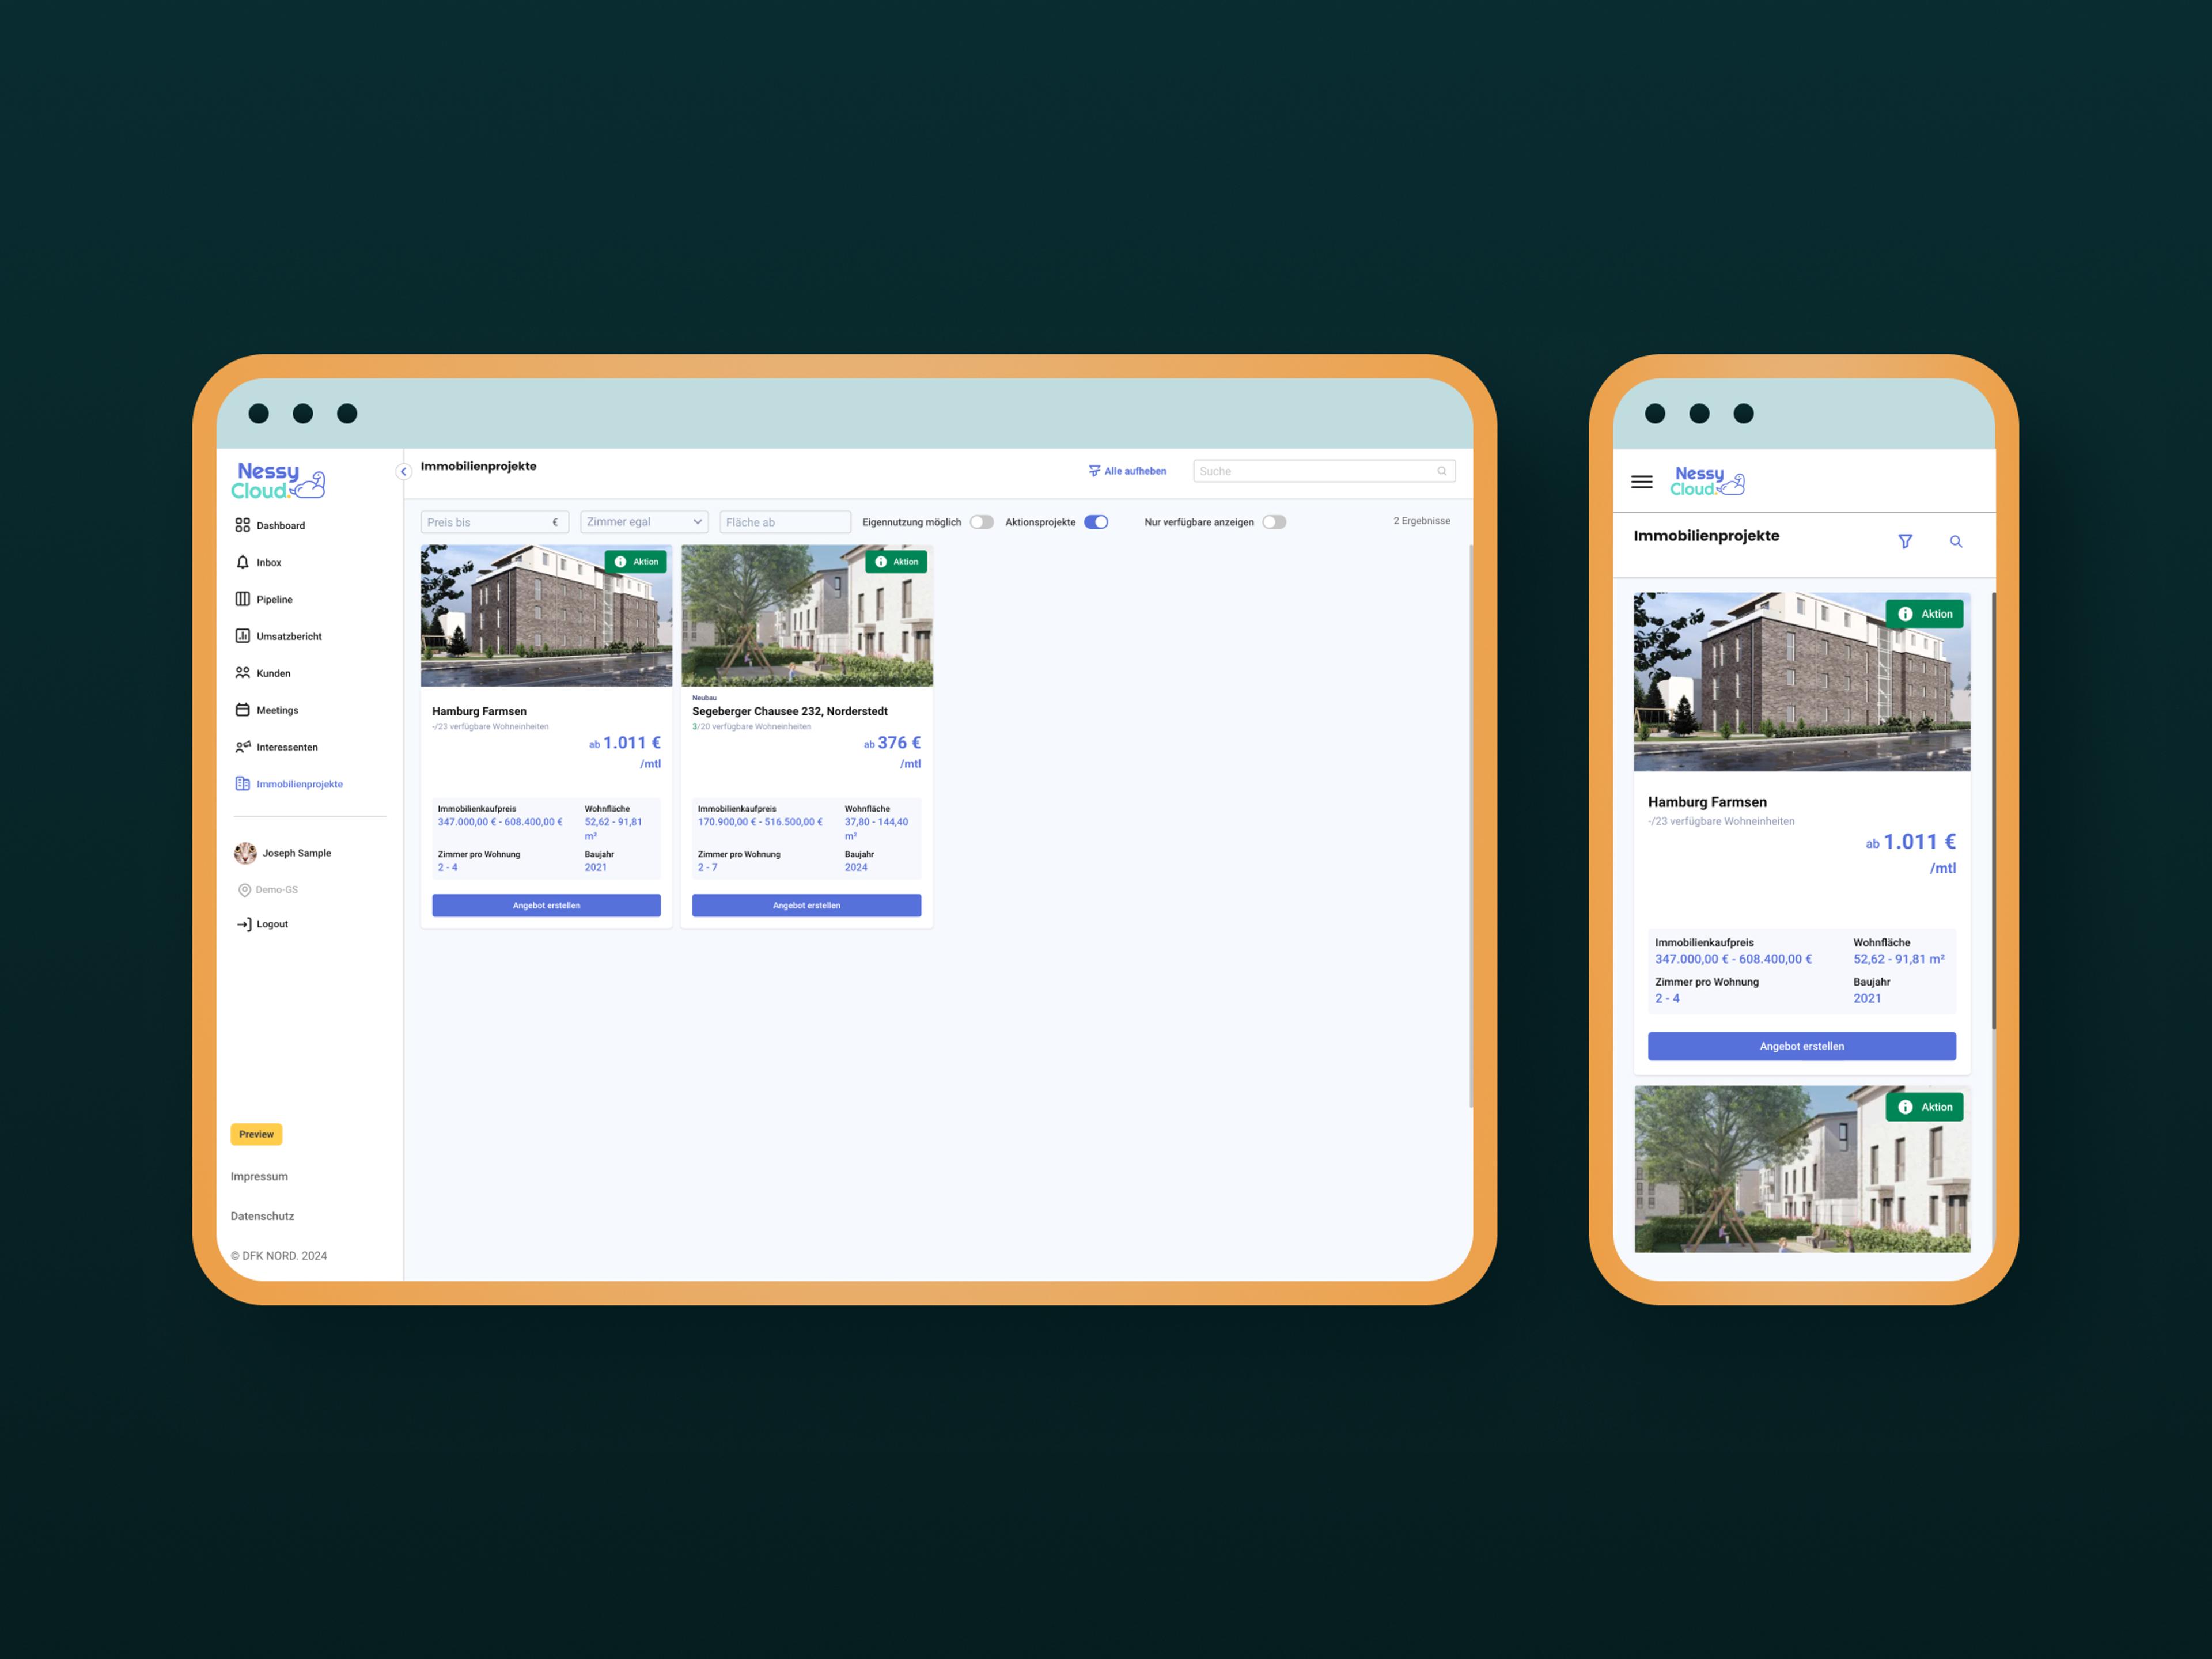
Task: Open the Zimmer egal dropdown
Action: coord(643,522)
